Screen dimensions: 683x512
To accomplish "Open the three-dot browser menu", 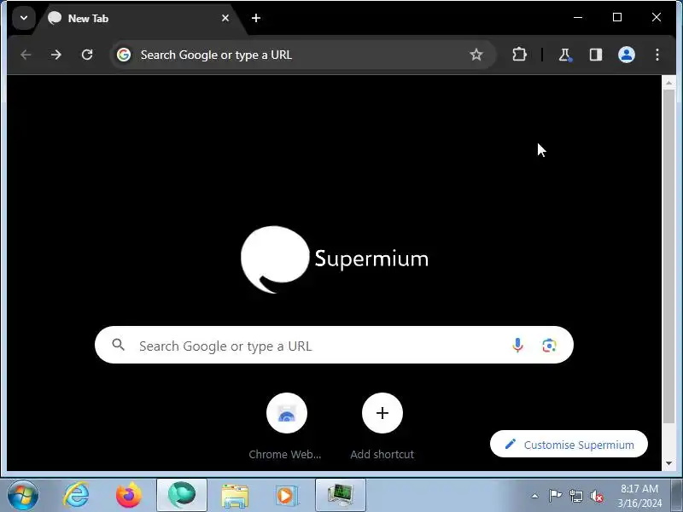I will click(x=657, y=55).
